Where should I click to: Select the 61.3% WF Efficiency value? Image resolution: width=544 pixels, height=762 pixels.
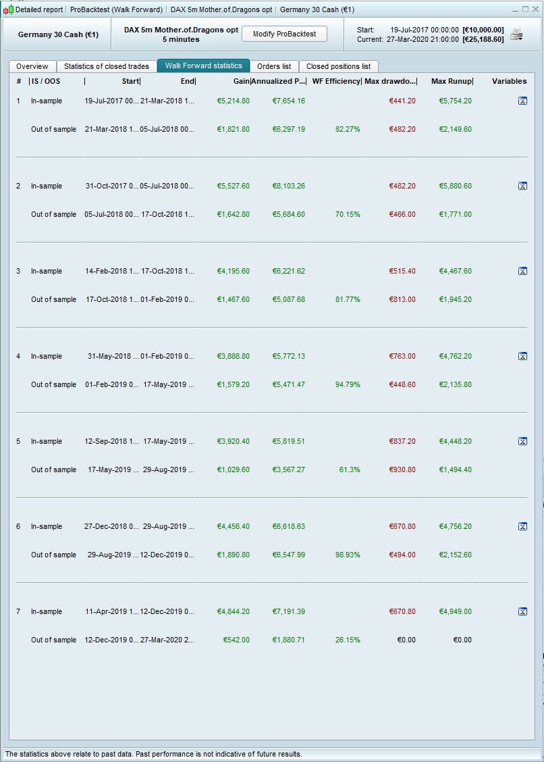point(350,469)
